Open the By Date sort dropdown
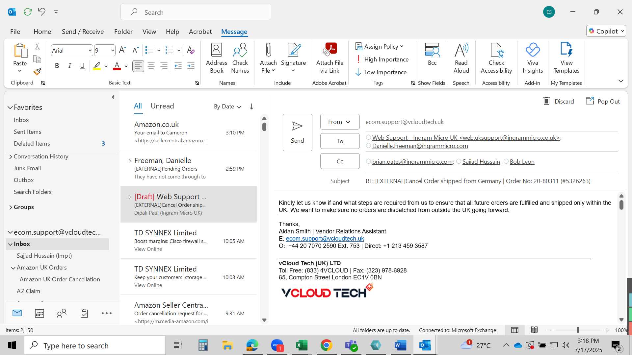632x355 pixels. click(227, 106)
